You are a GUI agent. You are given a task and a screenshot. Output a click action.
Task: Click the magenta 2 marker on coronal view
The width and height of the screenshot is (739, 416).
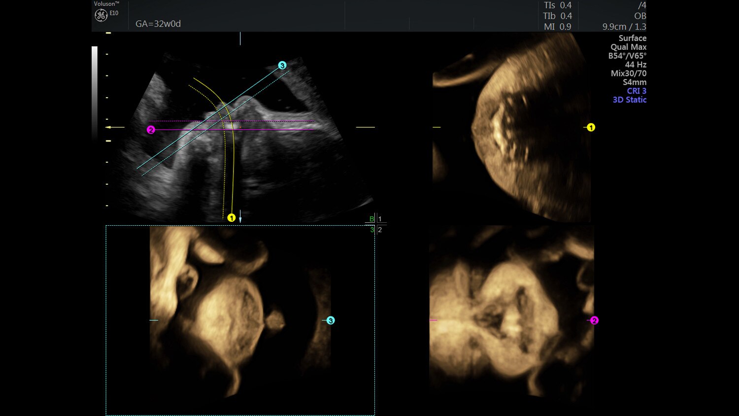tap(595, 319)
